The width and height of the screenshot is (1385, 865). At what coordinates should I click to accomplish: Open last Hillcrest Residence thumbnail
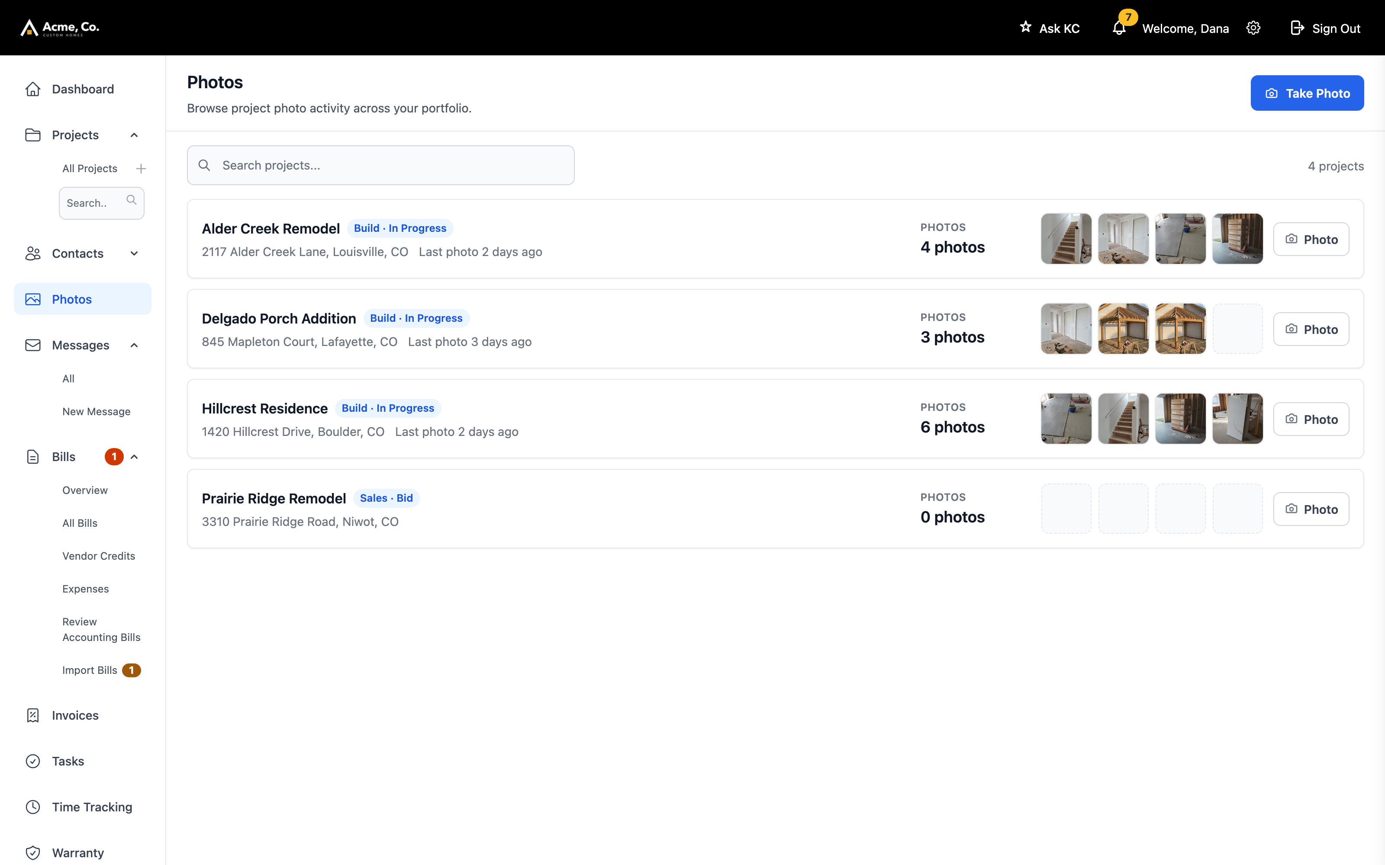click(1237, 419)
